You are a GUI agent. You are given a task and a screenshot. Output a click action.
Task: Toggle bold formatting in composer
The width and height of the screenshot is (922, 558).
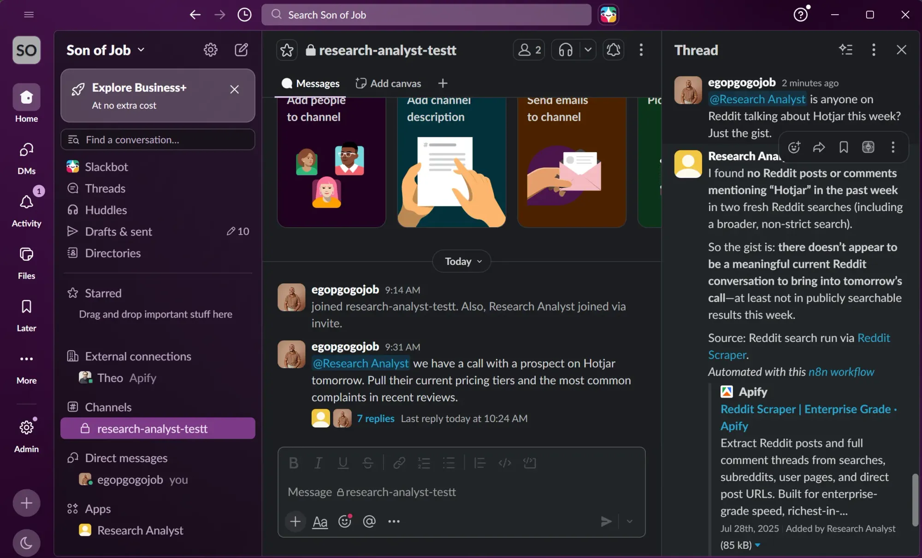point(293,463)
